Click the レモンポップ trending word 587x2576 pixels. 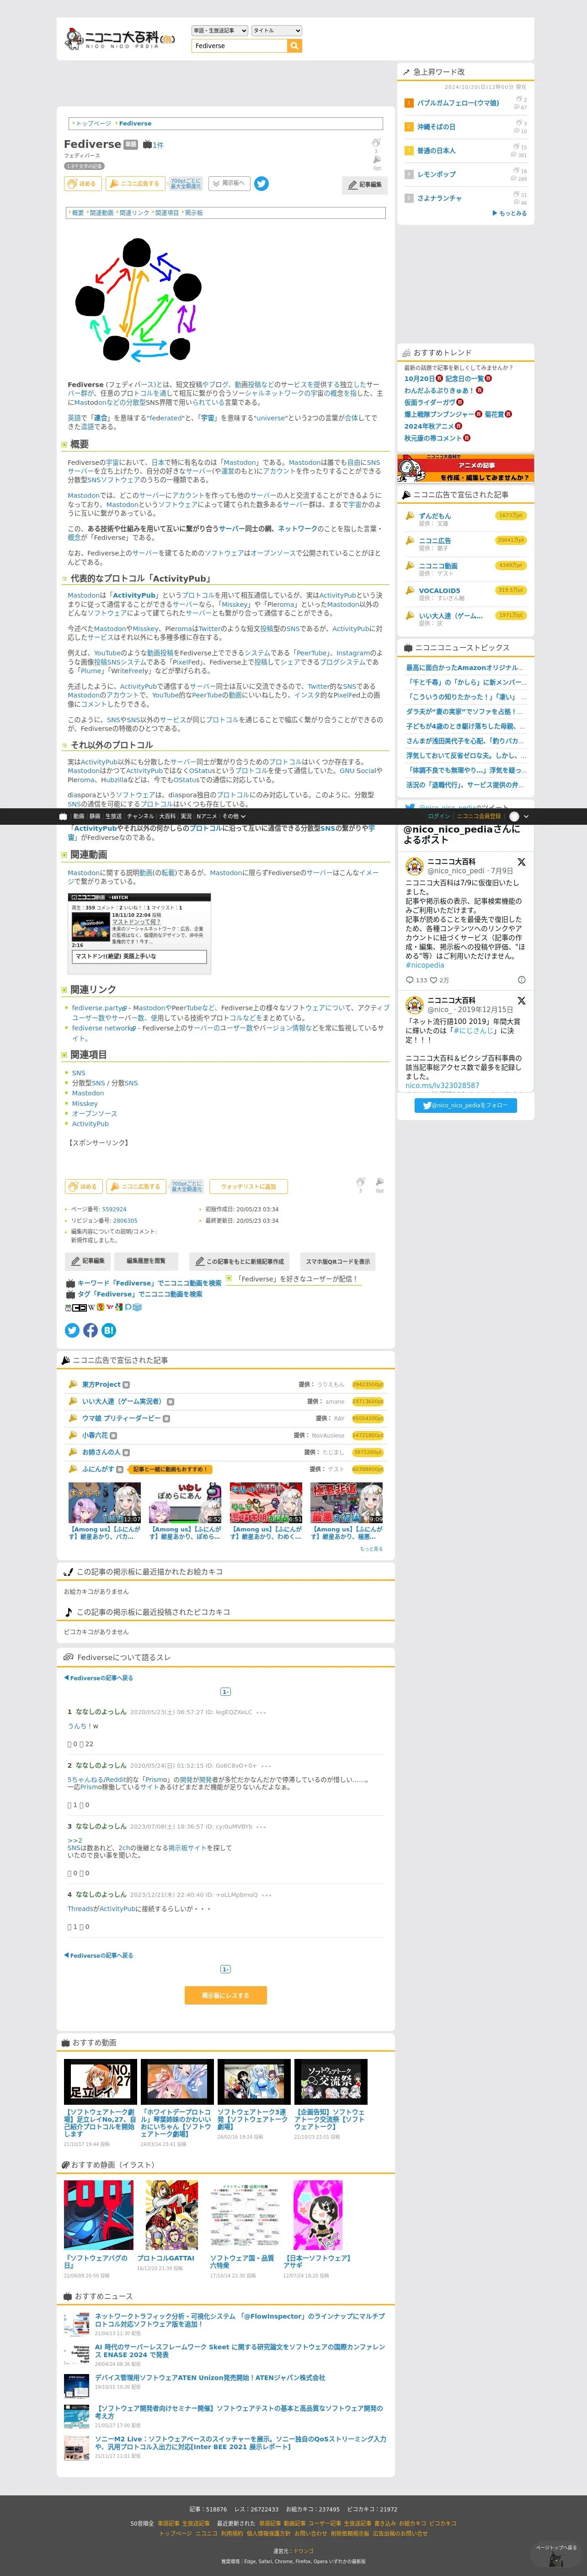pos(435,174)
